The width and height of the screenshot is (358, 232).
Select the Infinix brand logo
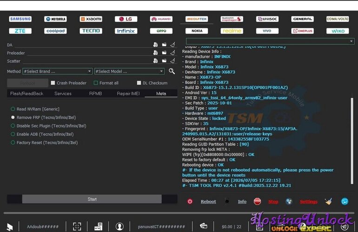pyautogui.click(x=126, y=31)
